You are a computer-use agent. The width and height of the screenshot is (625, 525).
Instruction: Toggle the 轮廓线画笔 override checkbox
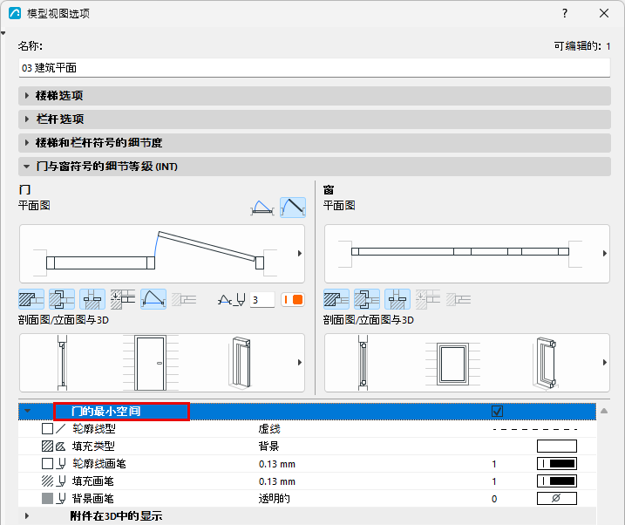click(x=47, y=464)
